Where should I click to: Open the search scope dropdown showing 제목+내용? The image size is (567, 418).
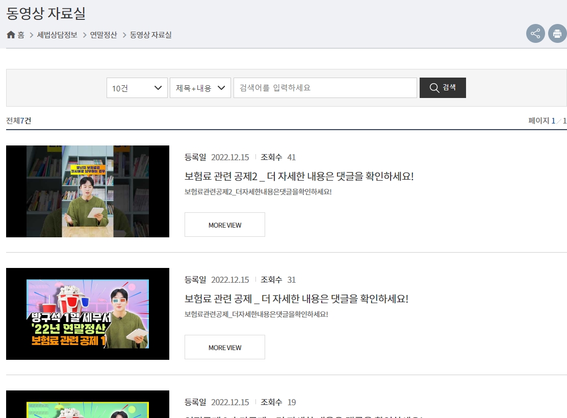[x=200, y=87]
